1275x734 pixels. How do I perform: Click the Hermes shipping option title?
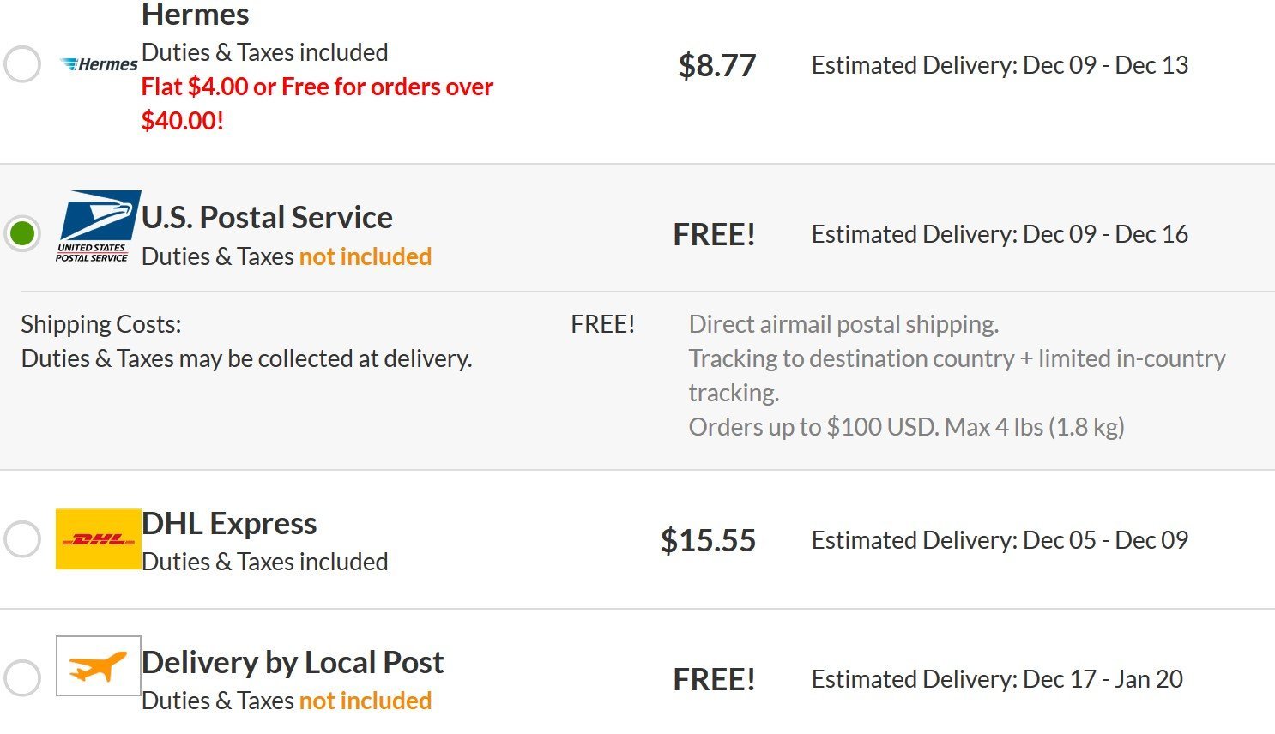195,15
